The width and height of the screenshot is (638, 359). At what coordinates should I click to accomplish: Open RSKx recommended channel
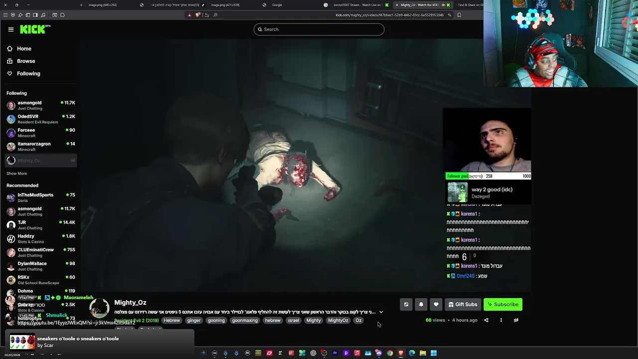pyautogui.click(x=41, y=280)
